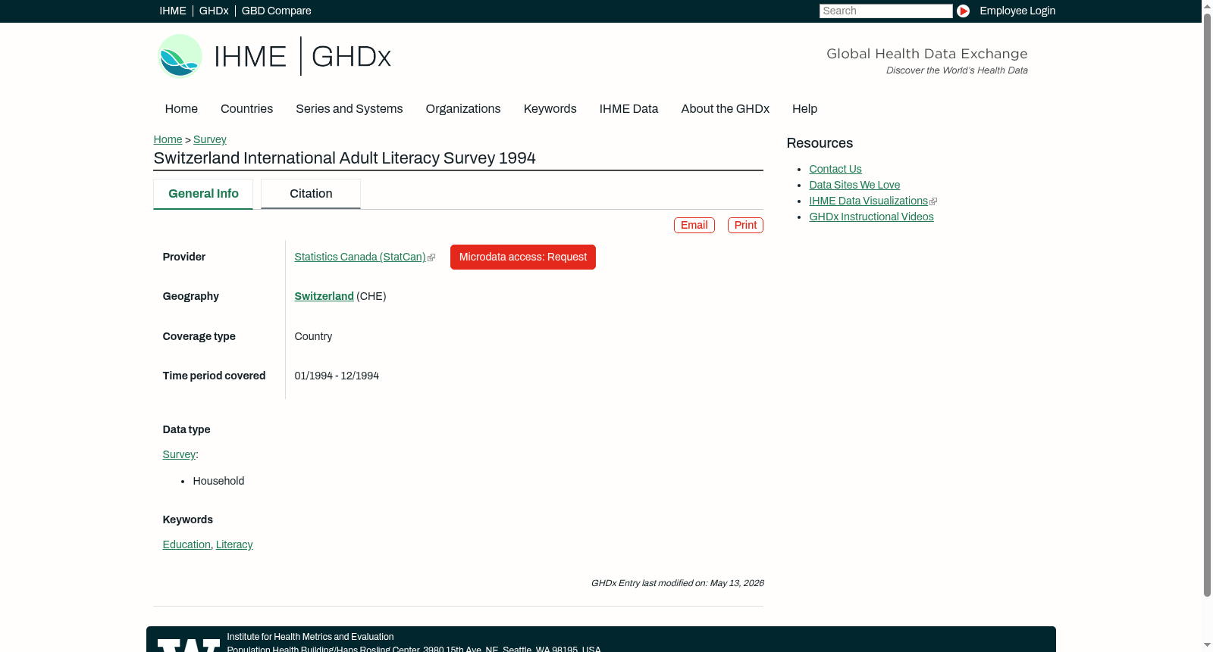Click the IHME leaf logo icon
The image size is (1213, 652).
click(180, 56)
